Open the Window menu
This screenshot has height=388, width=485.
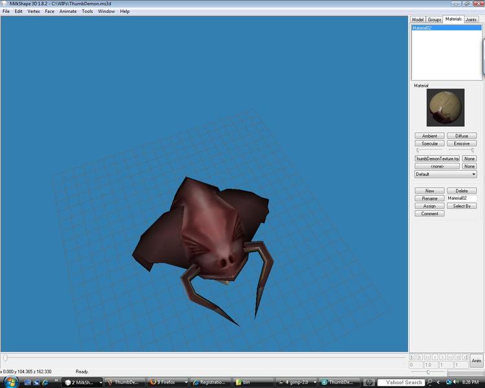tap(107, 11)
